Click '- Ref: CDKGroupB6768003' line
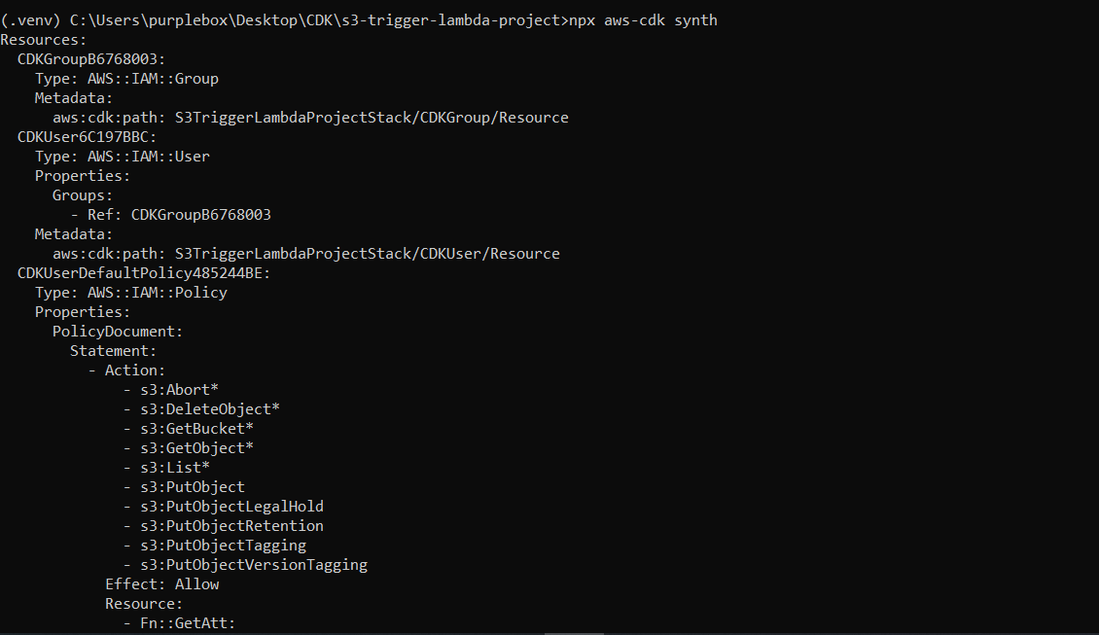Screen dimensions: 1099x635 pos(170,215)
